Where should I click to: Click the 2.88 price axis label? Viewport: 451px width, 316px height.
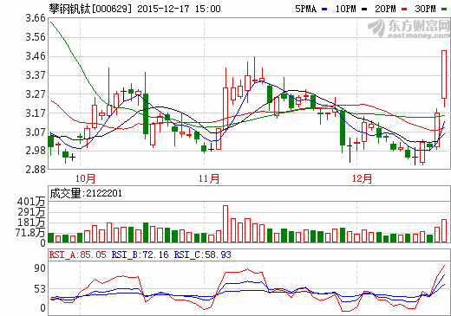pos(36,170)
